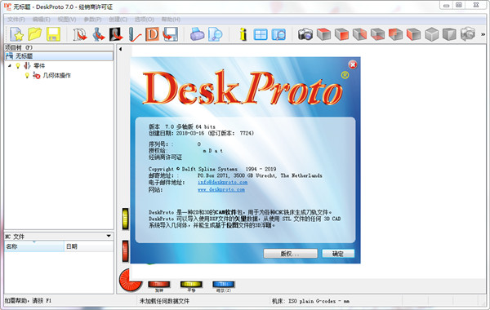Viewport: 490px width, 310px height.
Task: Open the 帮助(H) menu
Action: point(171,20)
